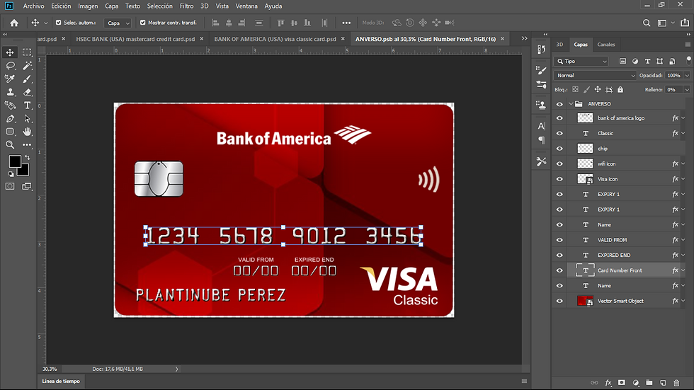Select the Magic Wand tool
The height and width of the screenshot is (390, 694).
click(x=27, y=65)
